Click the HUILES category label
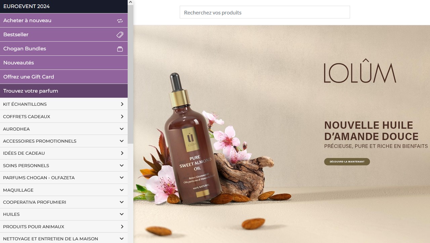 click(11, 214)
